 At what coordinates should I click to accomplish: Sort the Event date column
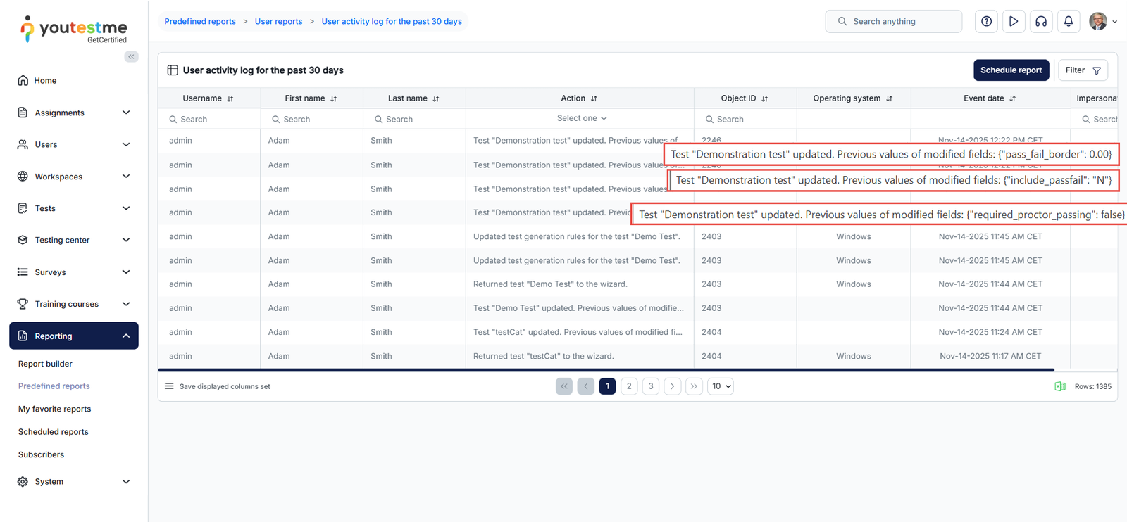click(1012, 99)
